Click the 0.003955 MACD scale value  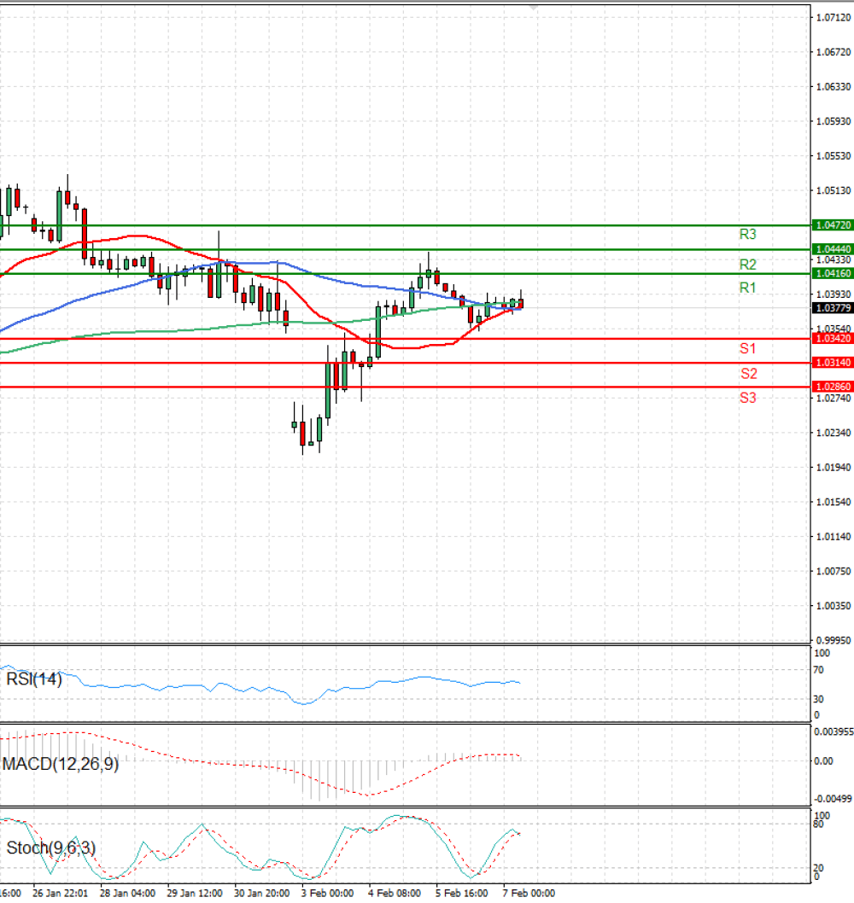pyautogui.click(x=834, y=732)
